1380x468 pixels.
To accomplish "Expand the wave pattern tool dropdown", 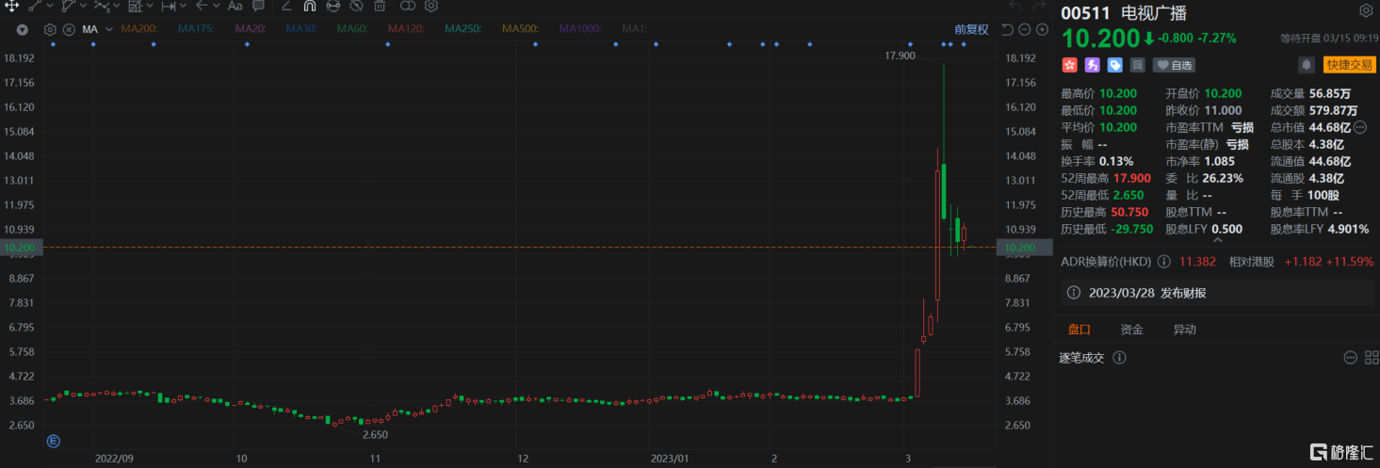I will (115, 6).
